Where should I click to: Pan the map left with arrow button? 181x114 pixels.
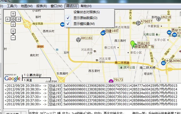tap(8, 19)
